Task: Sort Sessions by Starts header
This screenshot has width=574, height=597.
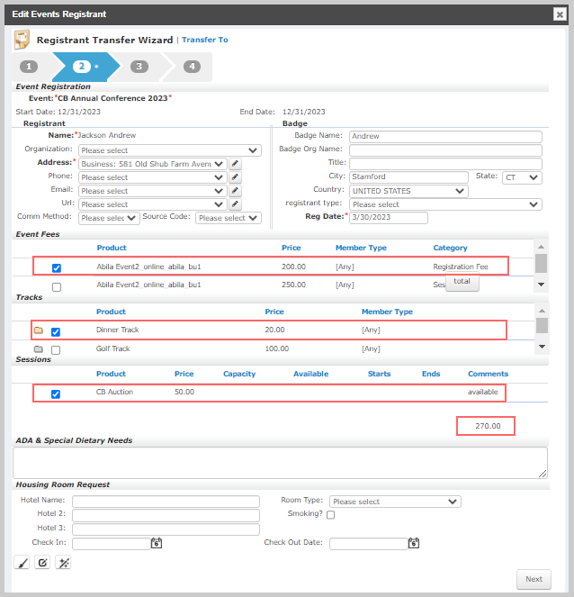Action: pos(380,374)
